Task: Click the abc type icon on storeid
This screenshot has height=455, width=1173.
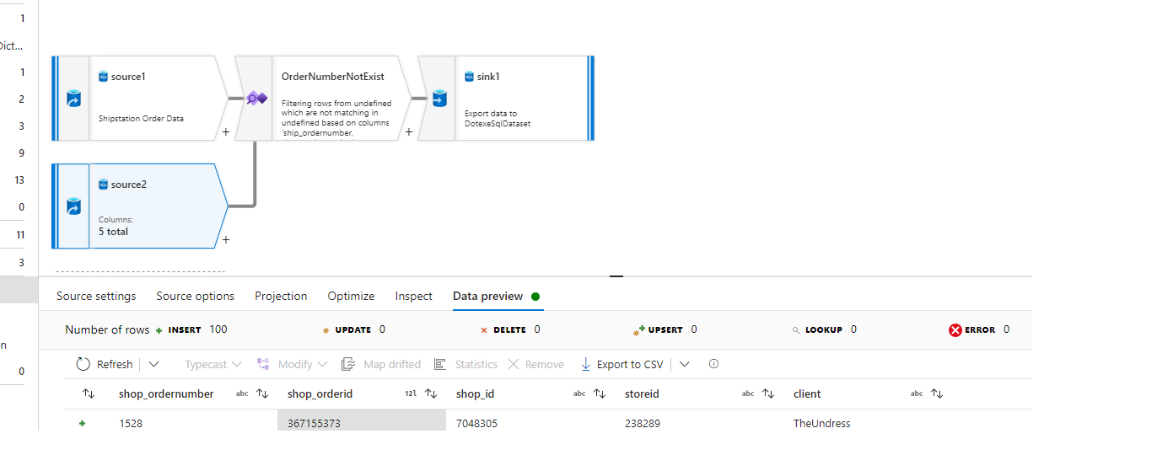Action: pyautogui.click(x=748, y=393)
